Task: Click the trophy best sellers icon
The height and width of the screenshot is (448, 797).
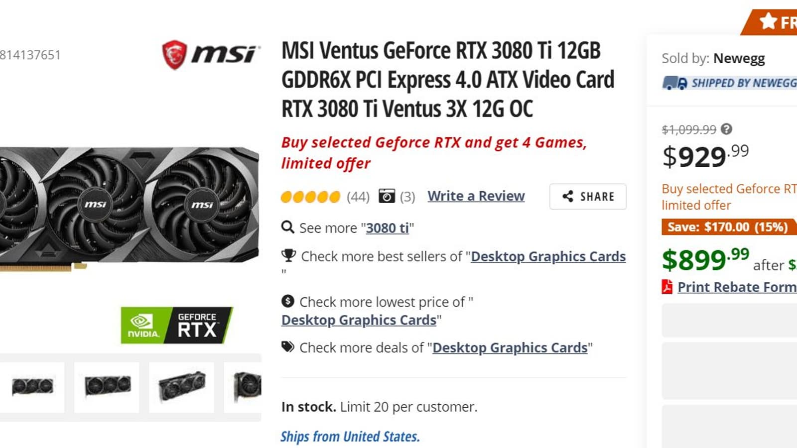Action: [288, 256]
